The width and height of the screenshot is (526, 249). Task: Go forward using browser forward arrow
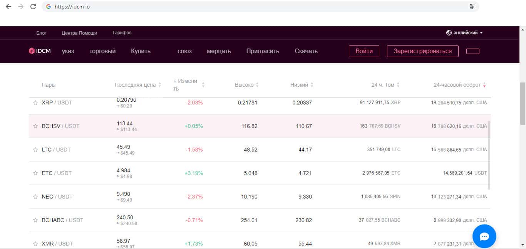pos(21,7)
